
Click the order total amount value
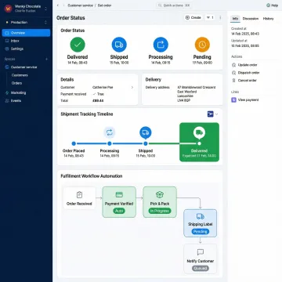click(98, 100)
